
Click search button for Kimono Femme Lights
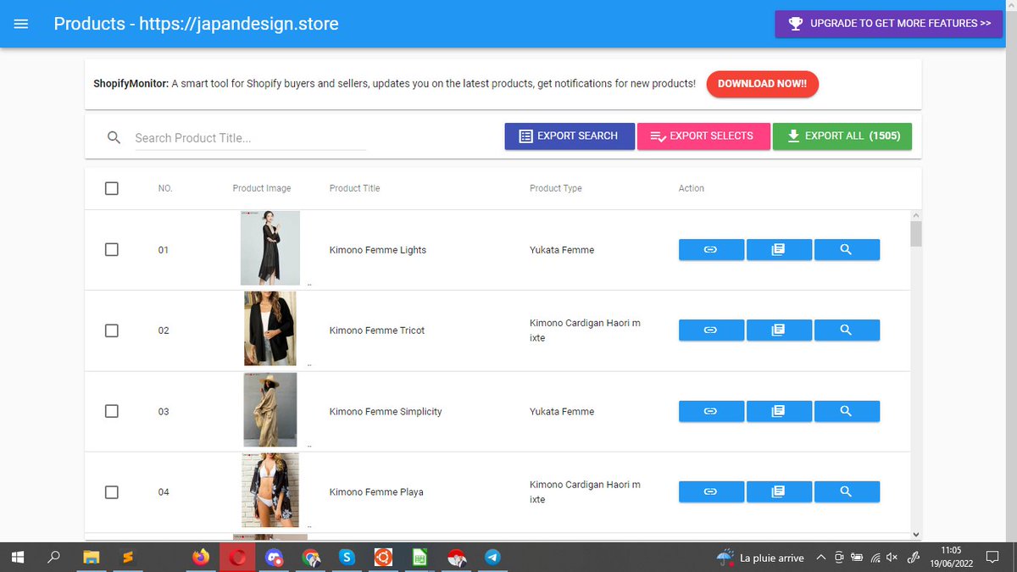click(x=847, y=249)
